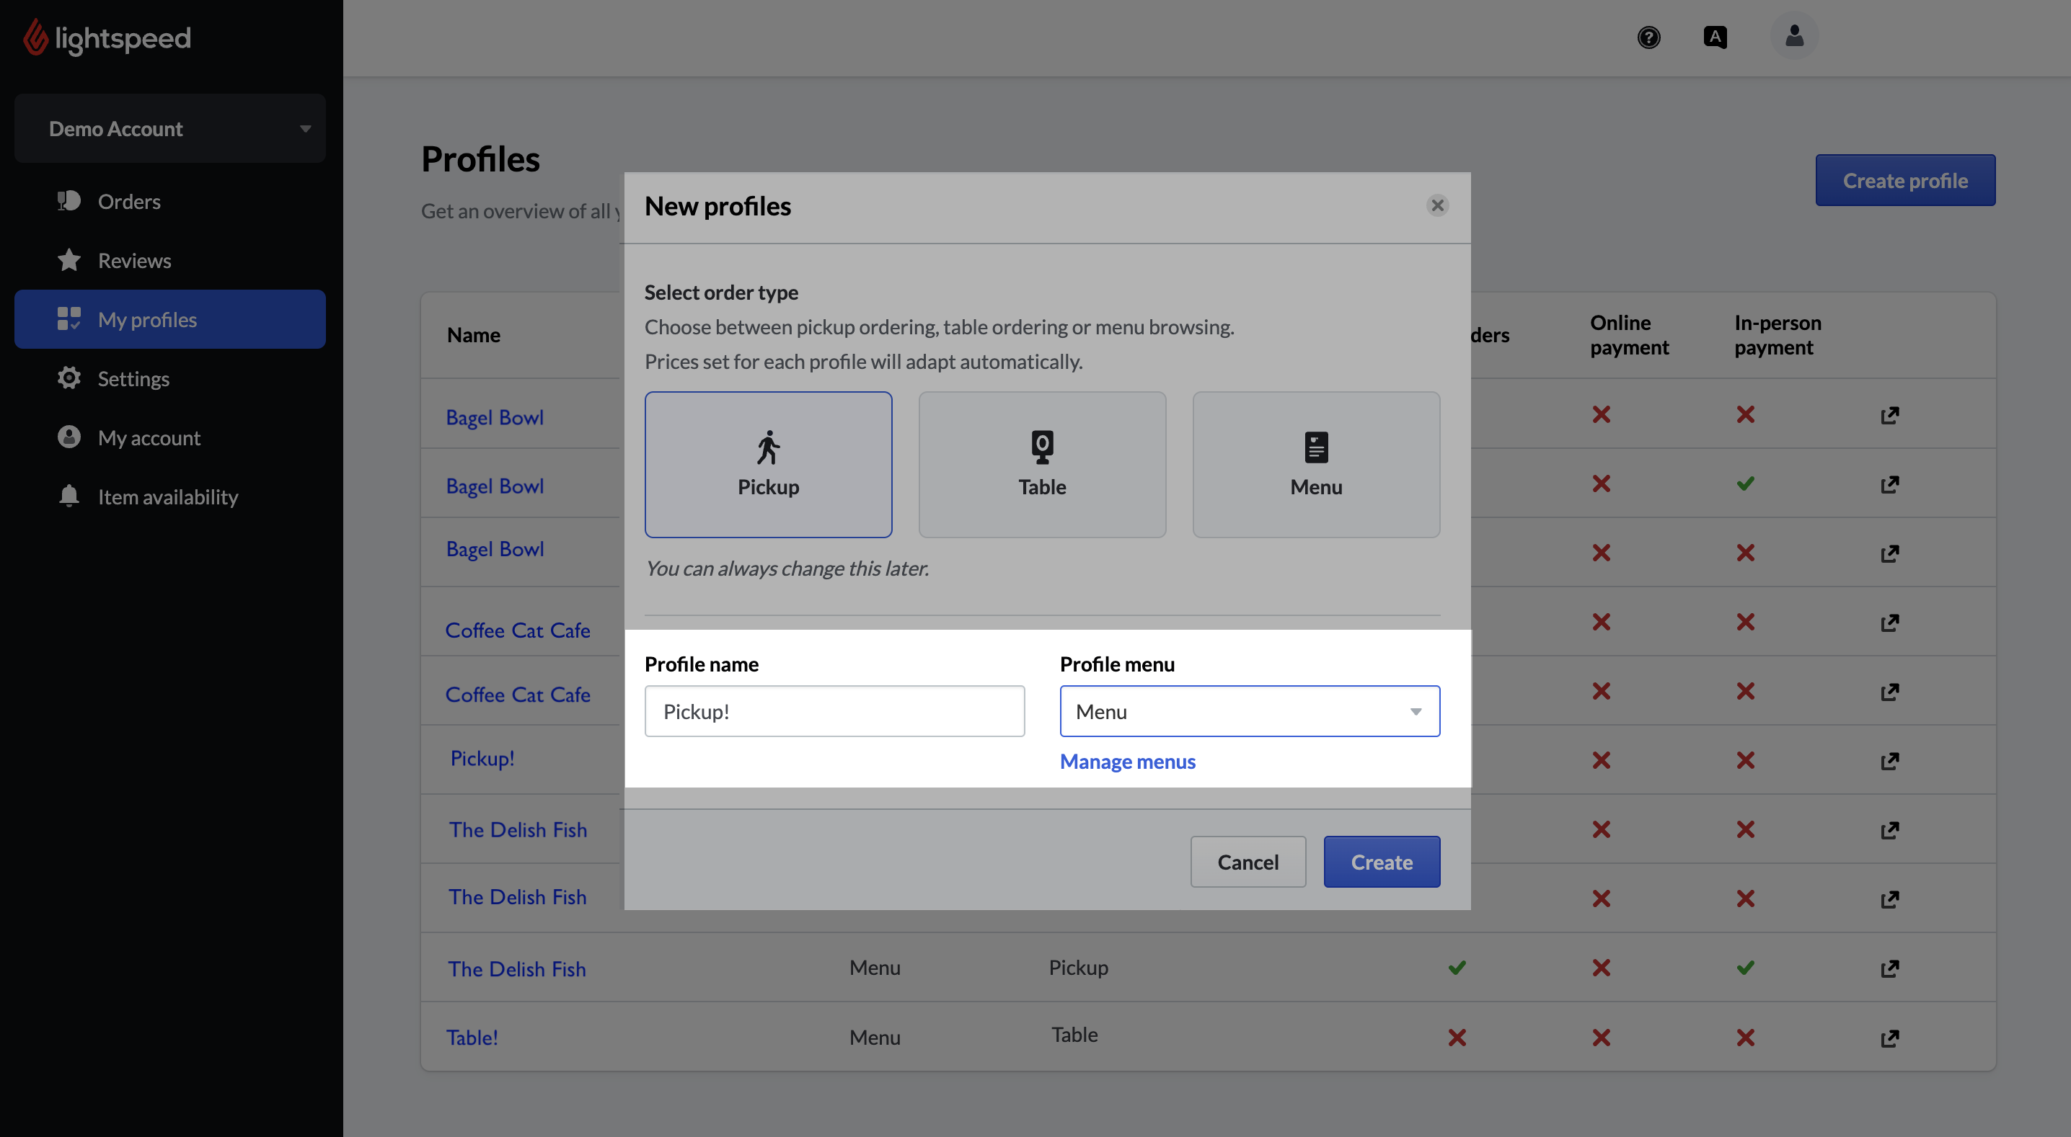Expand the Demo Account selector
Image resolution: width=2071 pixels, height=1137 pixels.
click(x=169, y=128)
